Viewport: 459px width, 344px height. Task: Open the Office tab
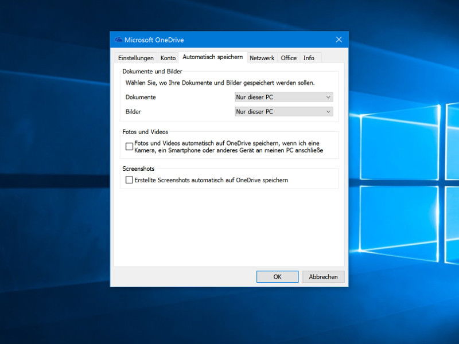click(x=289, y=58)
